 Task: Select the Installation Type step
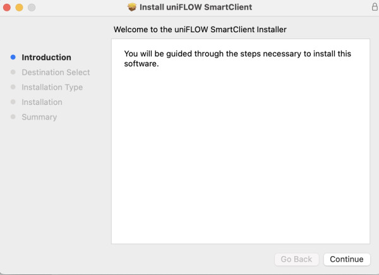[52, 87]
